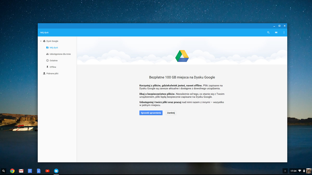Launch Chrome from the shelf
The height and width of the screenshot is (175, 312).
tap(12, 171)
